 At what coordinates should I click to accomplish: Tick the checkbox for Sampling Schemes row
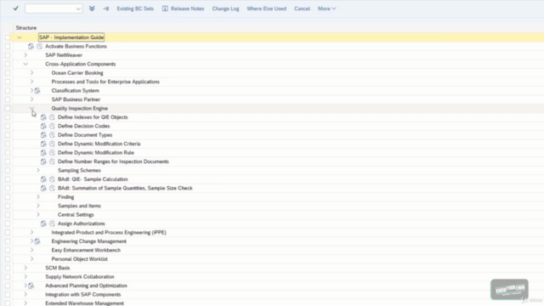tap(8, 170)
